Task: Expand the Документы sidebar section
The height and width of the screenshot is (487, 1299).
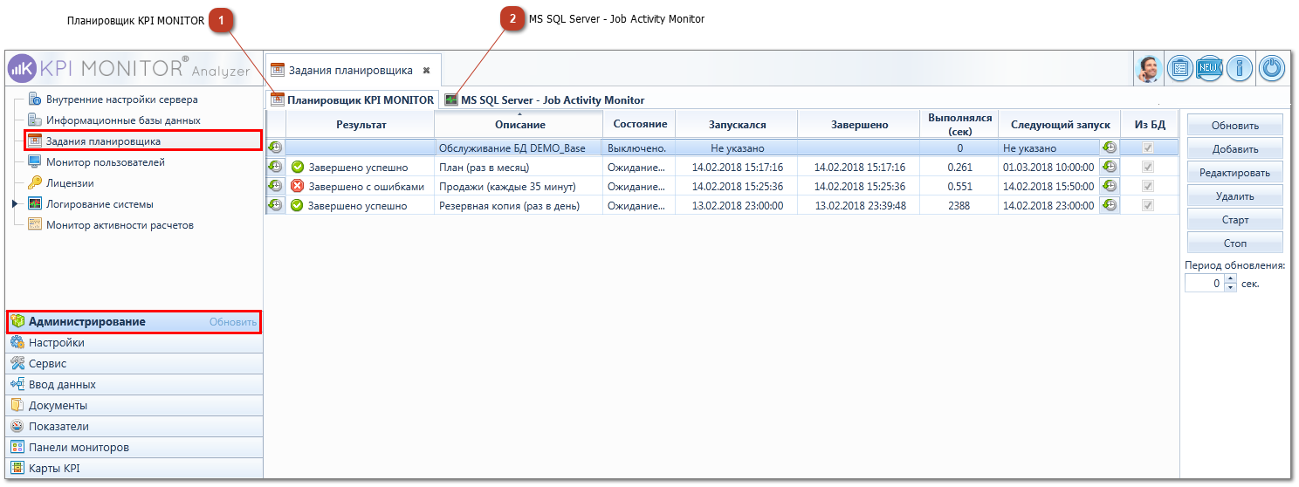Action: 134,406
